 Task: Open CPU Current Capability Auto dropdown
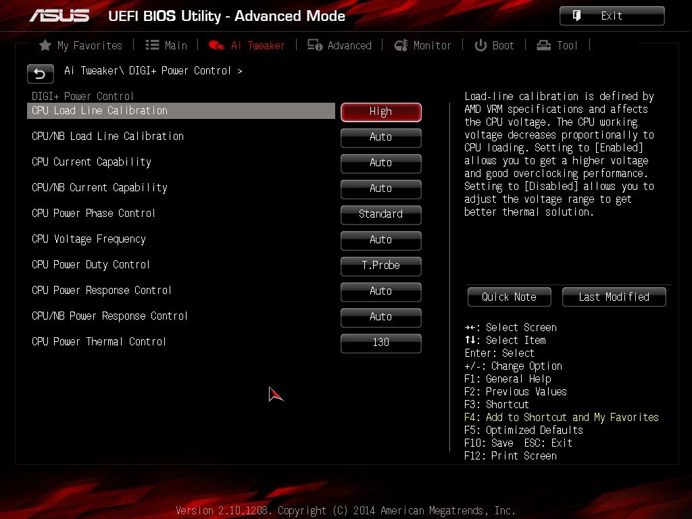(x=381, y=163)
